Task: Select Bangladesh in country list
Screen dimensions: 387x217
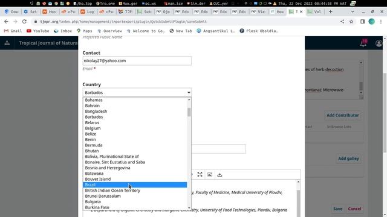Action: point(135,111)
